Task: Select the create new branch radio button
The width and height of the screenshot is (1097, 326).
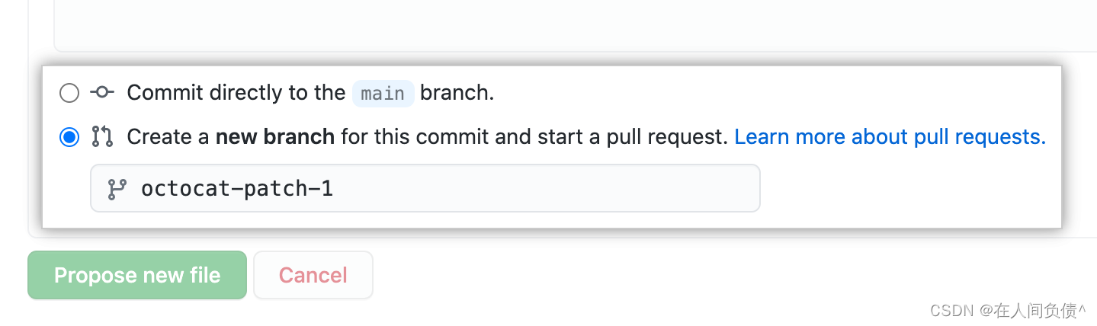Action: click(69, 137)
